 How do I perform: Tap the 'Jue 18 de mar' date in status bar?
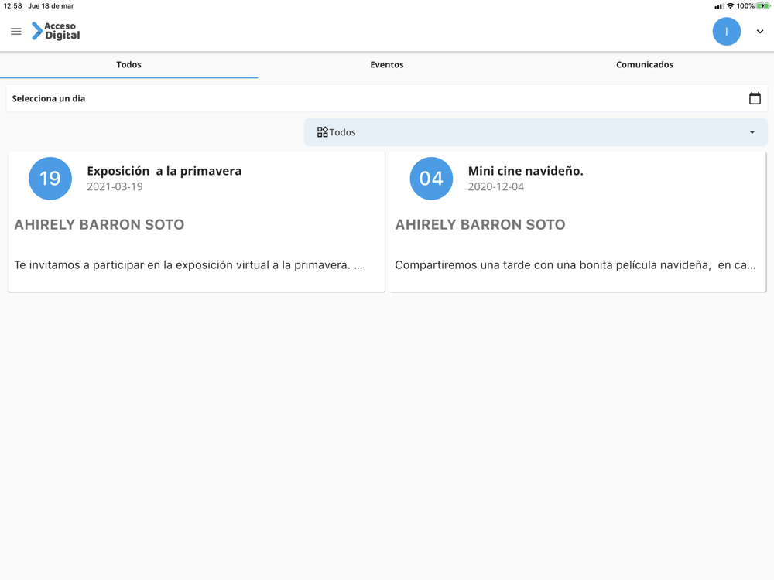51,6
